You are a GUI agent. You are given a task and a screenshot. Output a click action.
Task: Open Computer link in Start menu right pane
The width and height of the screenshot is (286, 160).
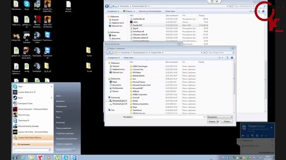coord(60,123)
